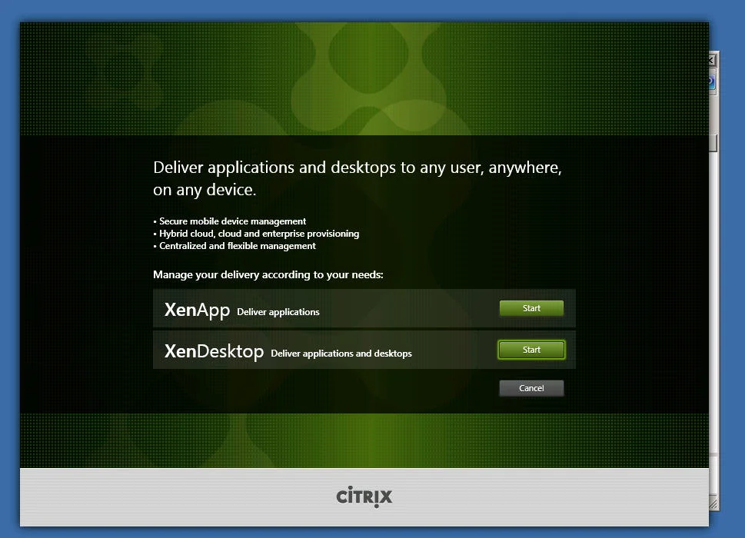Click the Citrix logo in footer
The width and height of the screenshot is (745, 538).
[x=364, y=496]
